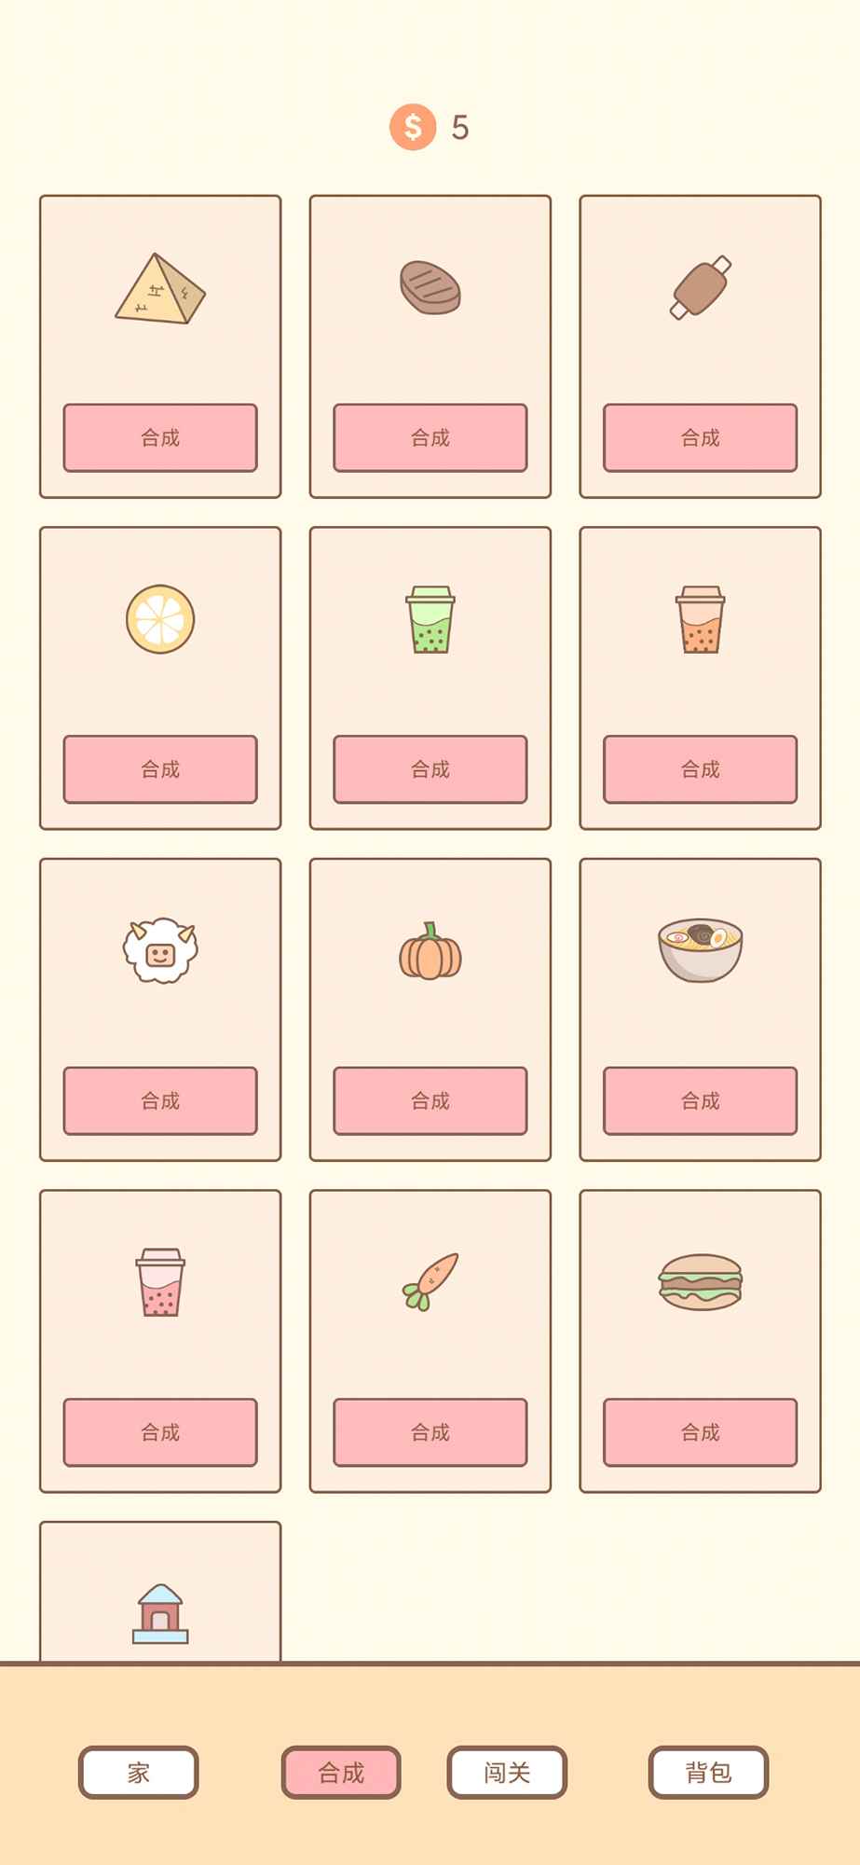This screenshot has width=860, height=1865.
Task: Select the orange pumpkin icon
Action: [430, 951]
